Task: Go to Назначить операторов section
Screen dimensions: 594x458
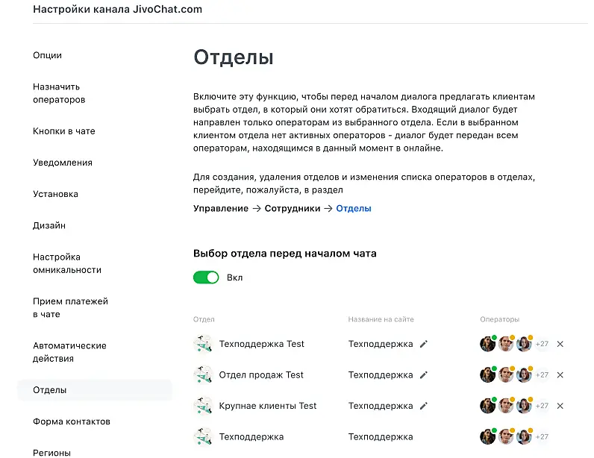Action: (x=59, y=93)
